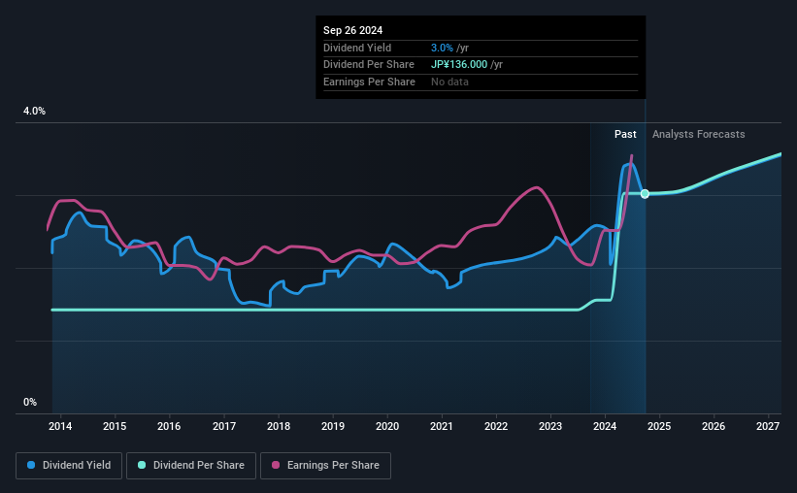Click the Past section label

point(625,134)
